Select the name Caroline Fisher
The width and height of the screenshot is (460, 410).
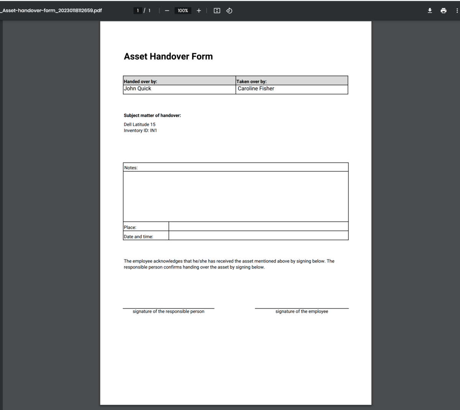pyautogui.click(x=256, y=89)
